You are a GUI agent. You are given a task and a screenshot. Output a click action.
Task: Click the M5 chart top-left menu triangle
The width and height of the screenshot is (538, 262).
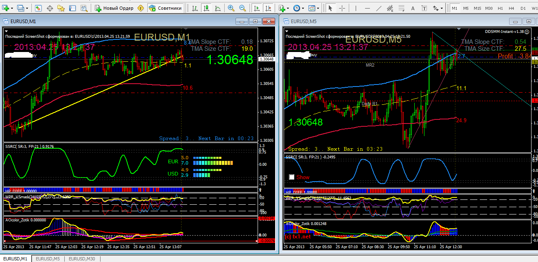tap(287, 31)
